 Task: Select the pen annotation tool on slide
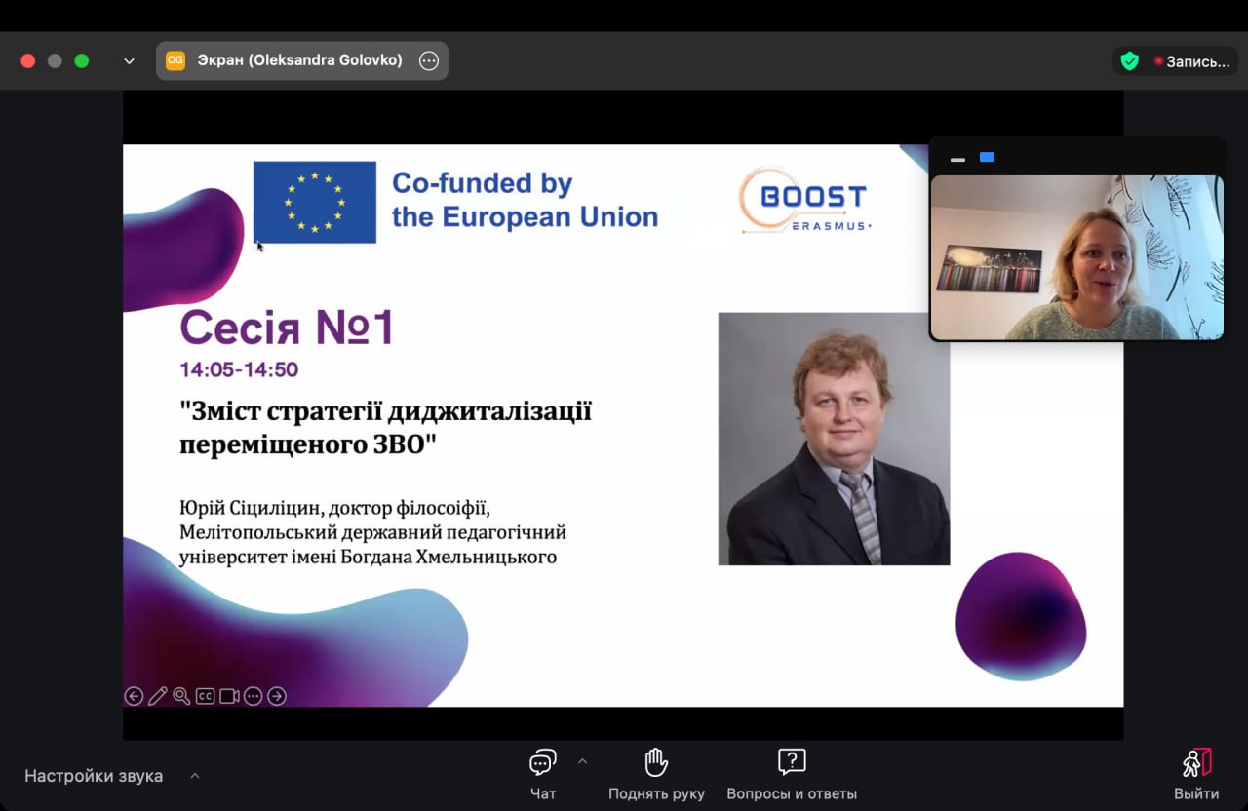(x=157, y=696)
